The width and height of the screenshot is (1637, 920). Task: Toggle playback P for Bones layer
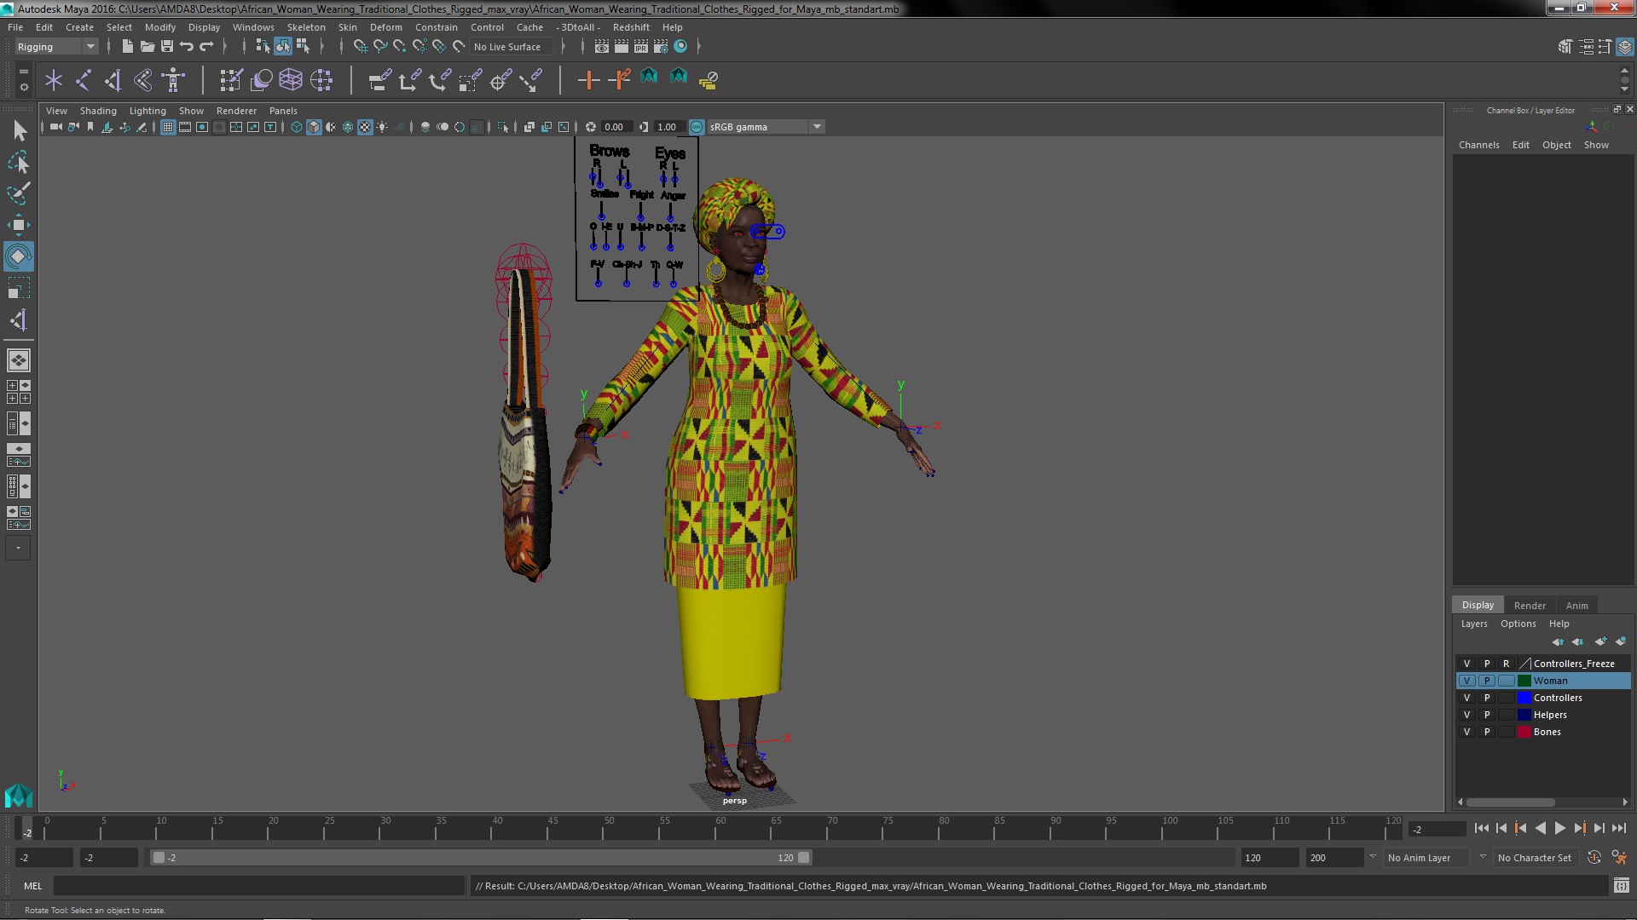[1487, 732]
